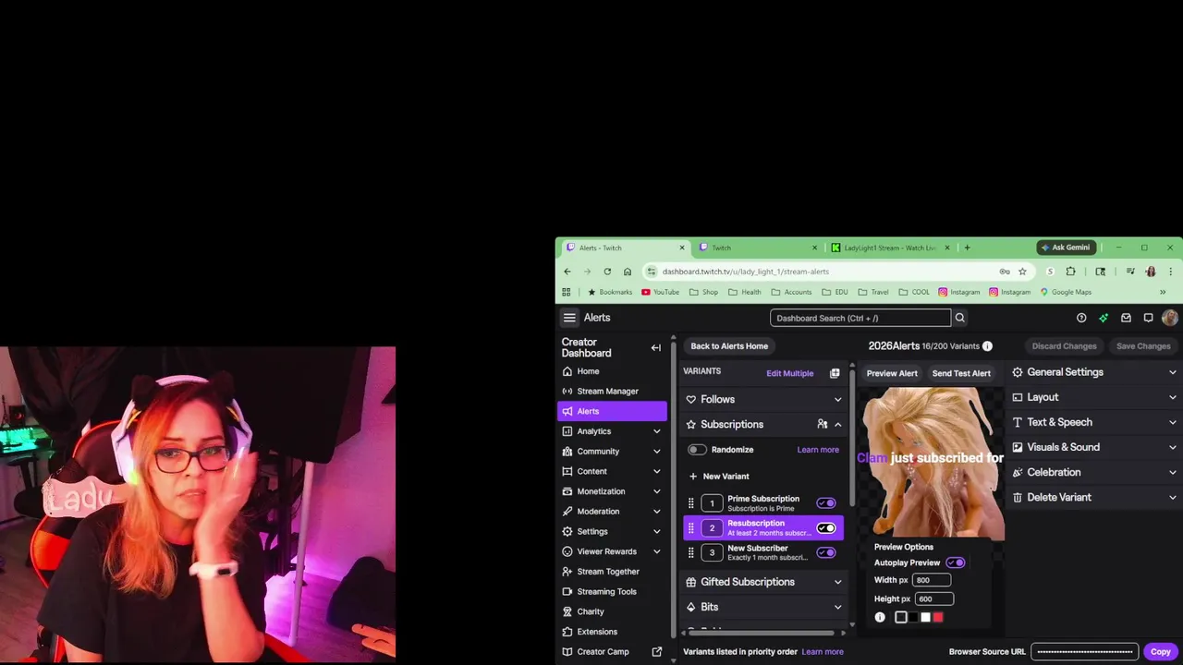Switch to the second Twitch browser tab
This screenshot has width=1183, height=665.
point(756,248)
